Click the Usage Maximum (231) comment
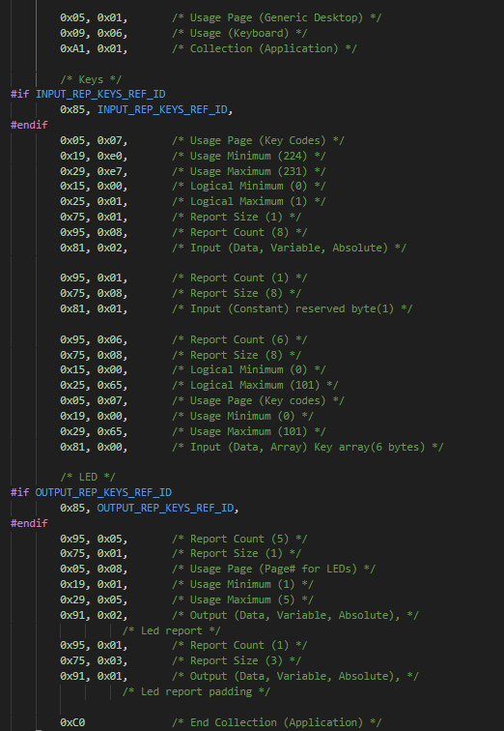 point(248,171)
